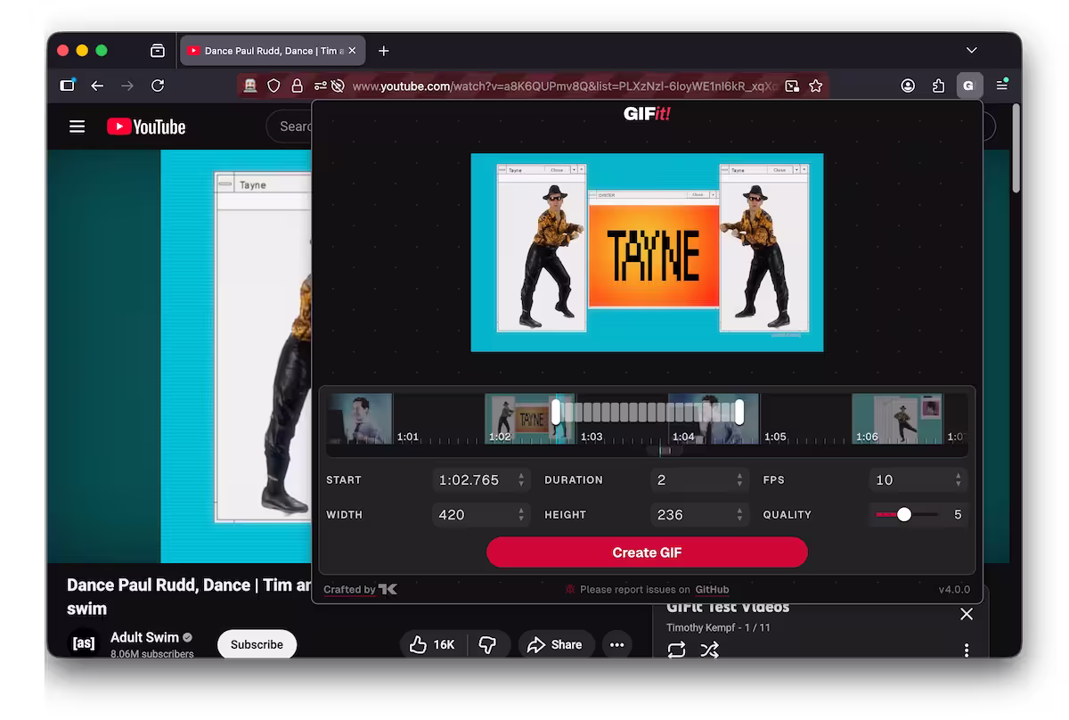Image resolution: width=1069 pixels, height=720 pixels.
Task: Click the 1:05 timeline marker
Action: coord(775,437)
